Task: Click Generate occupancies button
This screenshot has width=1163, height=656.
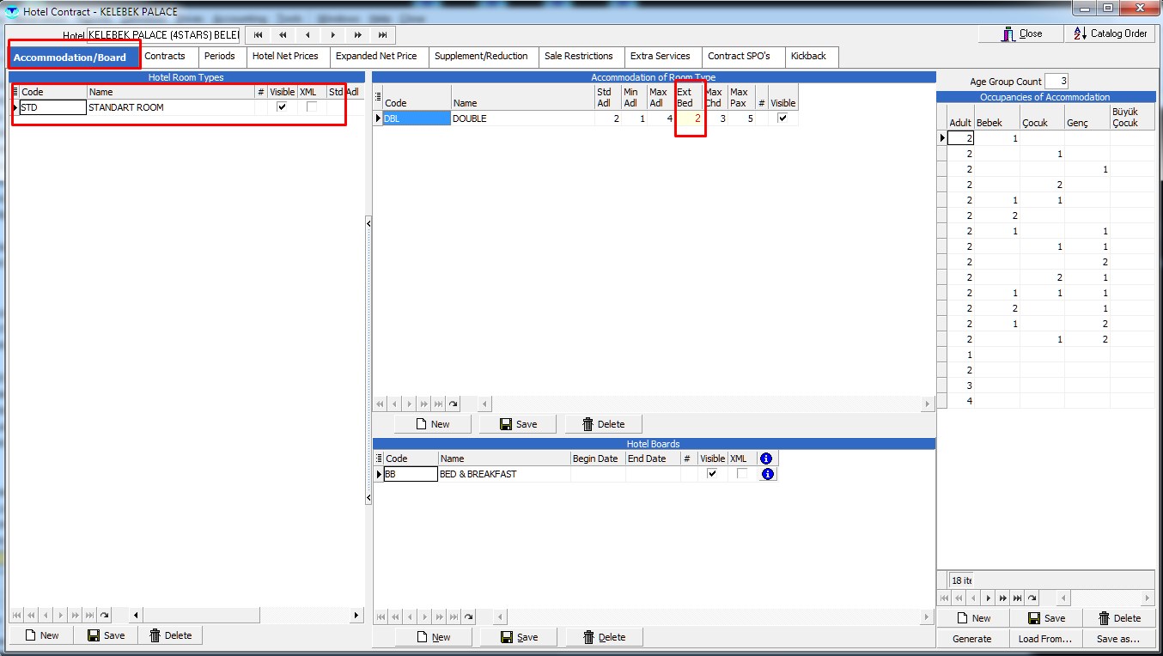Action: (x=972, y=639)
